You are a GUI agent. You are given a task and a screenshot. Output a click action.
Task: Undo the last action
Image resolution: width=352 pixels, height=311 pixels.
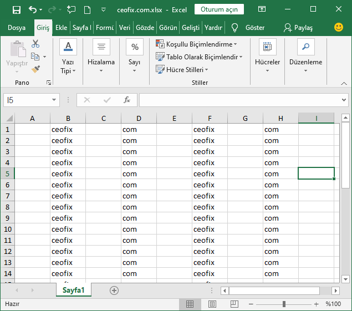click(x=33, y=9)
